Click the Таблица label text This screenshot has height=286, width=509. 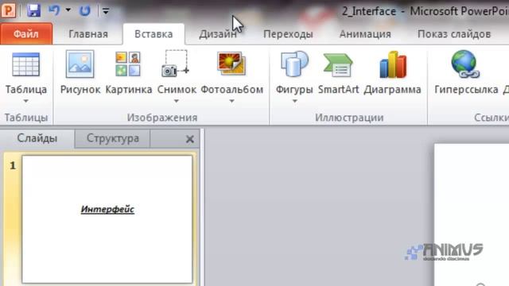coord(26,90)
